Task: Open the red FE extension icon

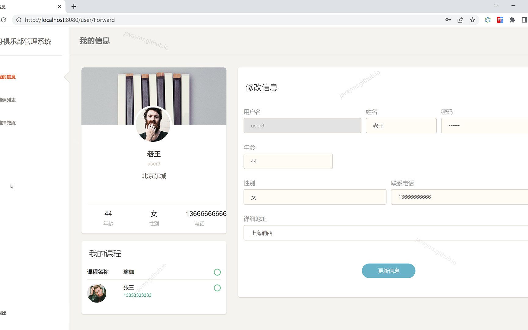Action: coord(500,20)
